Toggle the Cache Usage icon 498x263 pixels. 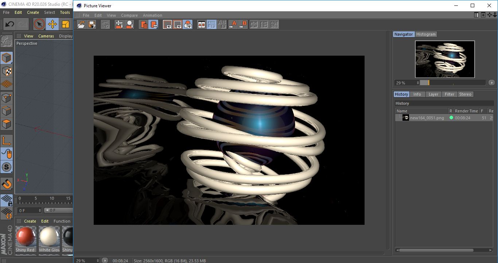point(154,24)
